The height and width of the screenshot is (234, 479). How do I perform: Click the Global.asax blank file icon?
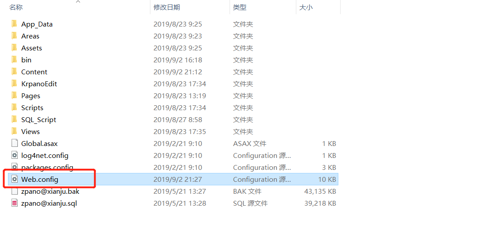point(14,143)
